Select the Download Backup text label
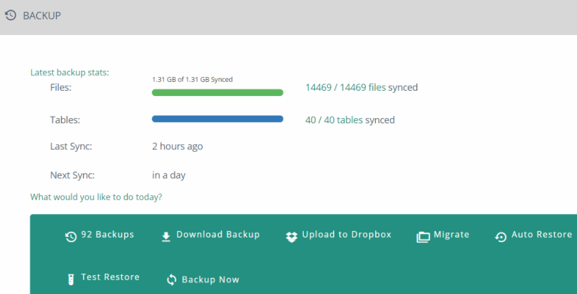The width and height of the screenshot is (577, 294). [x=218, y=235]
